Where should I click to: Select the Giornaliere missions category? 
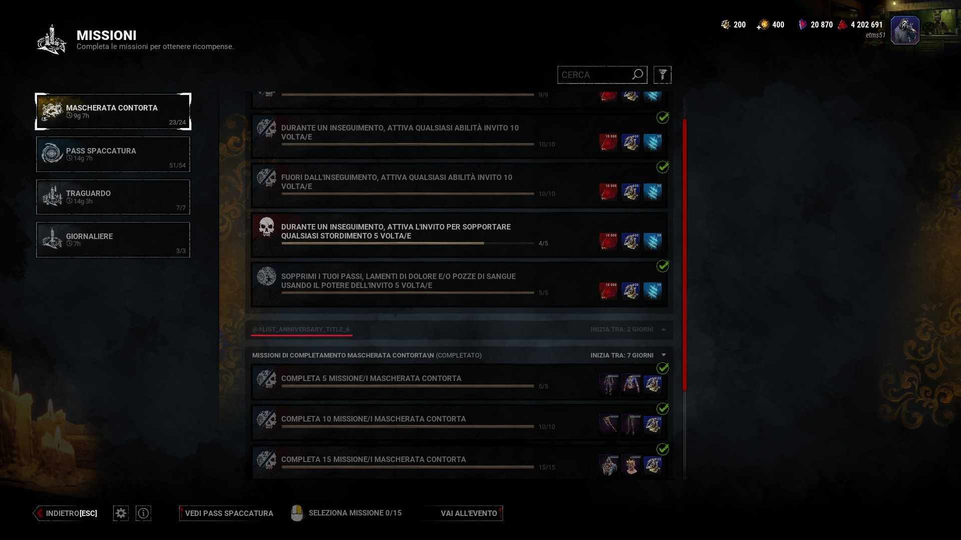point(113,239)
